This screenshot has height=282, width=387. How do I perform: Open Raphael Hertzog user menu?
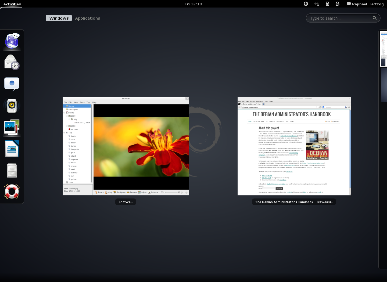point(365,4)
